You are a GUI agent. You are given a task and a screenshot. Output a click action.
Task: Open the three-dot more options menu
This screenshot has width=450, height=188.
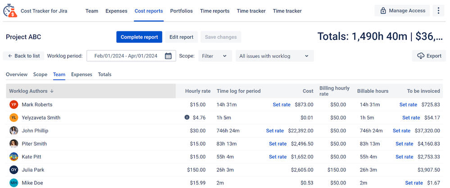[438, 11]
